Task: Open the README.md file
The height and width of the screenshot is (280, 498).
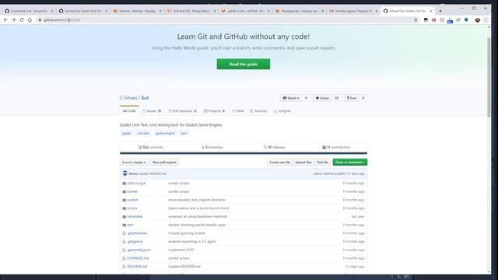Action: [137, 266]
